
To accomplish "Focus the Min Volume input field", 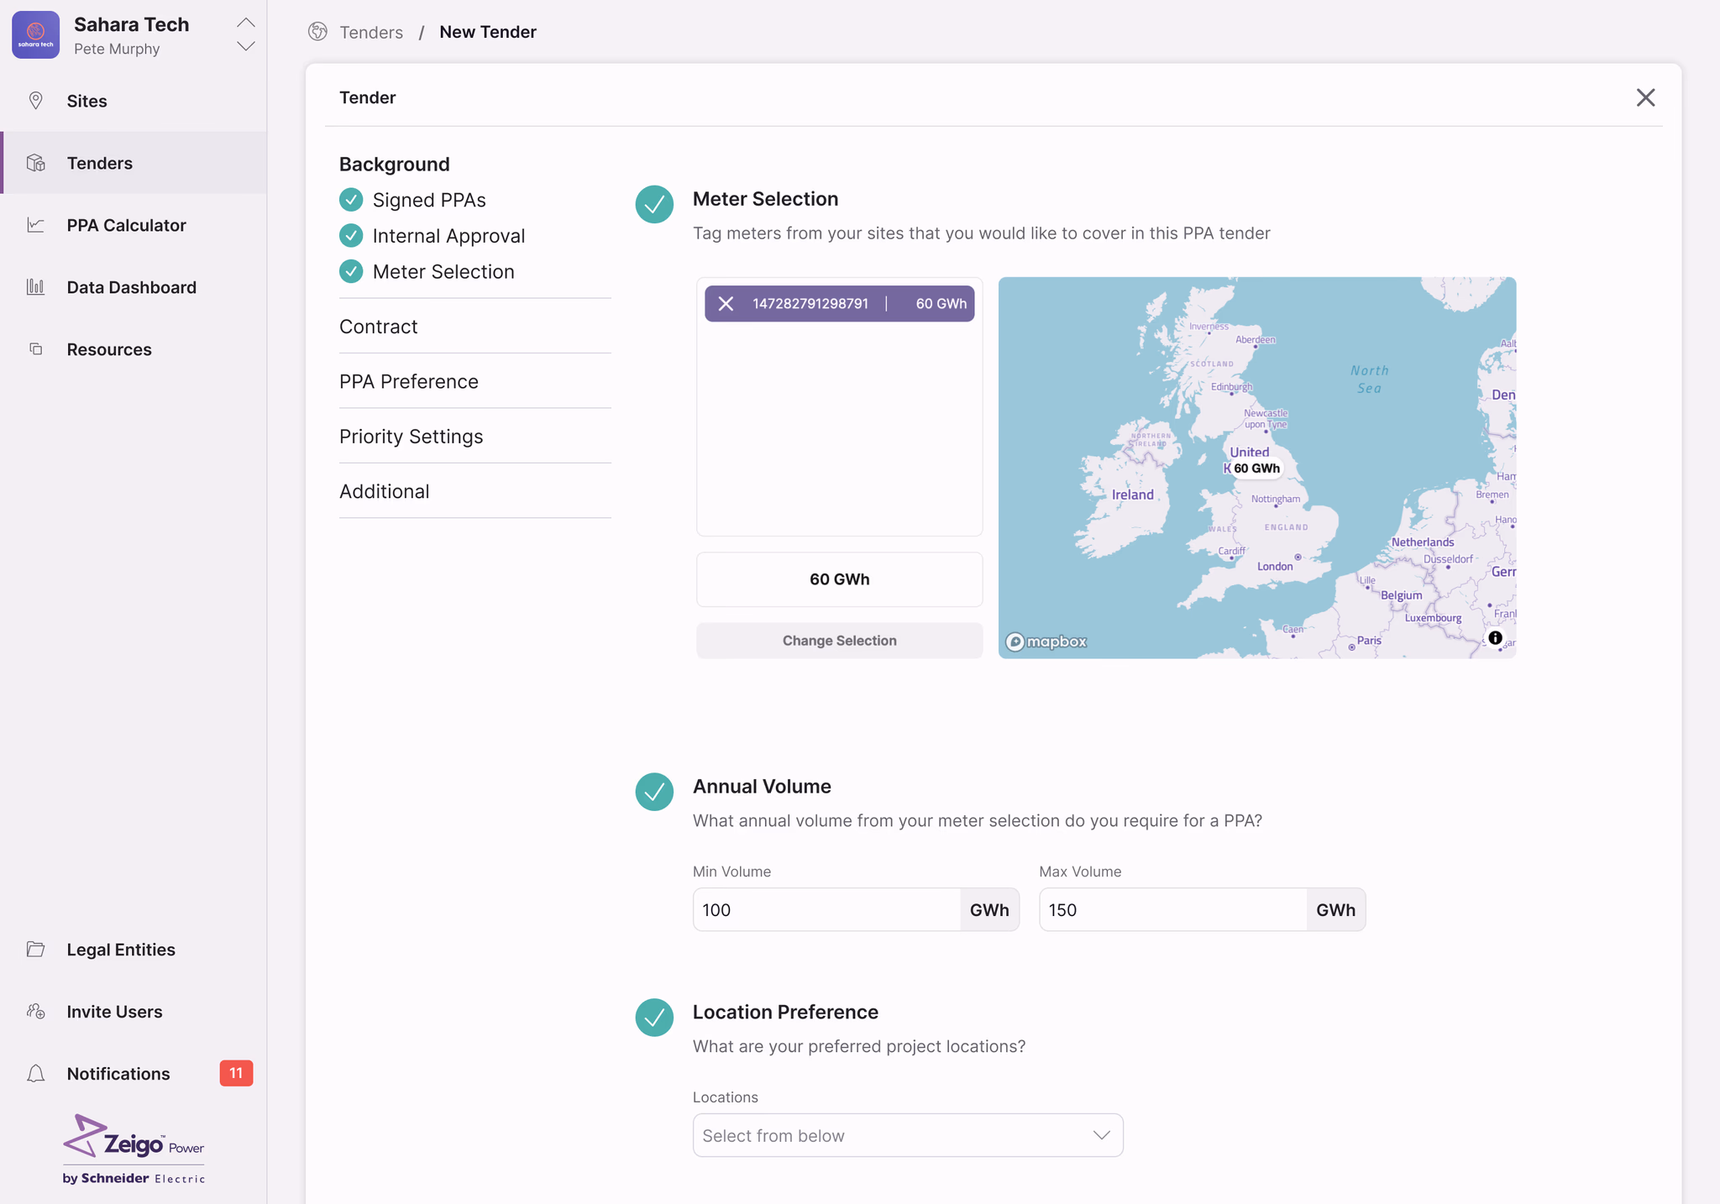I will coord(826,910).
